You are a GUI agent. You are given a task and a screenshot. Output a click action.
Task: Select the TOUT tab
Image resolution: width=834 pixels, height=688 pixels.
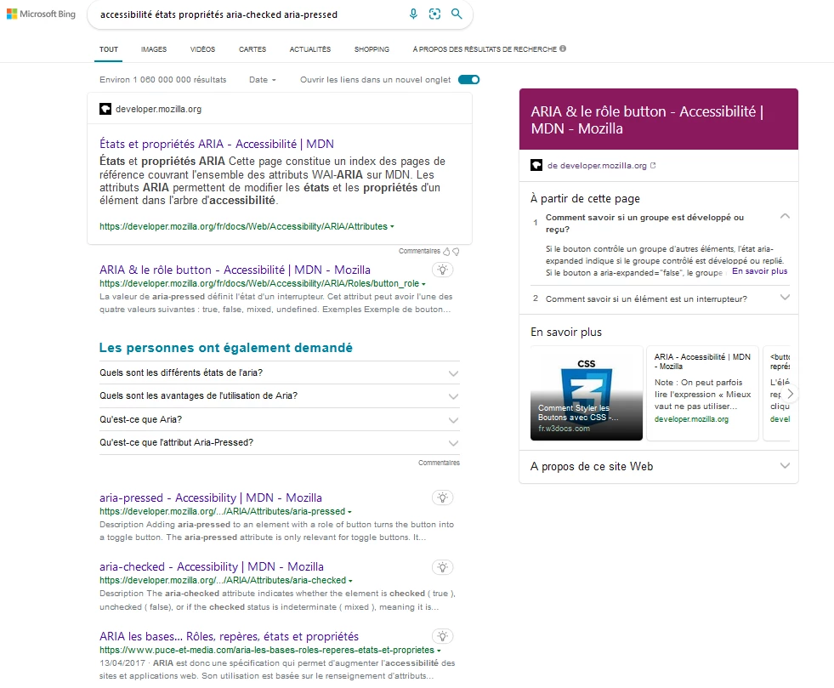[109, 49]
